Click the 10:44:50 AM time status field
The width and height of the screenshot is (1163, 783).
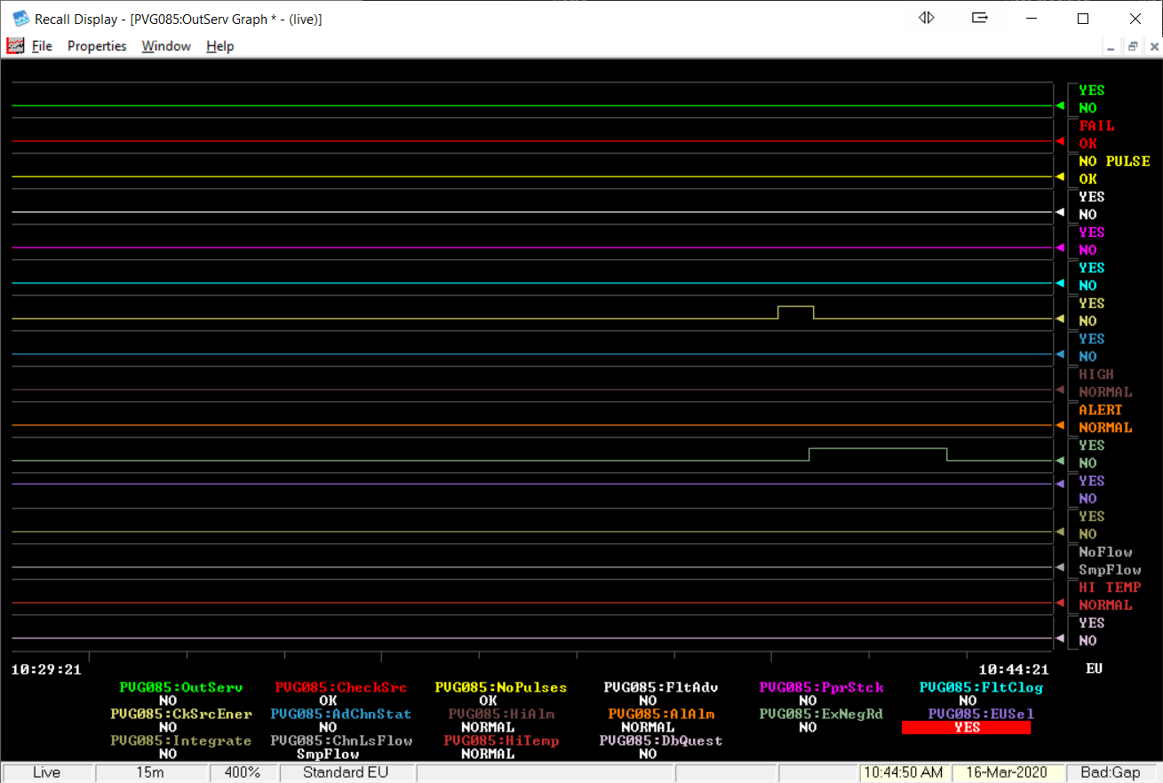(x=904, y=772)
